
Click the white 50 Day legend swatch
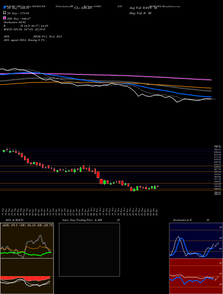[x=5, y=13]
